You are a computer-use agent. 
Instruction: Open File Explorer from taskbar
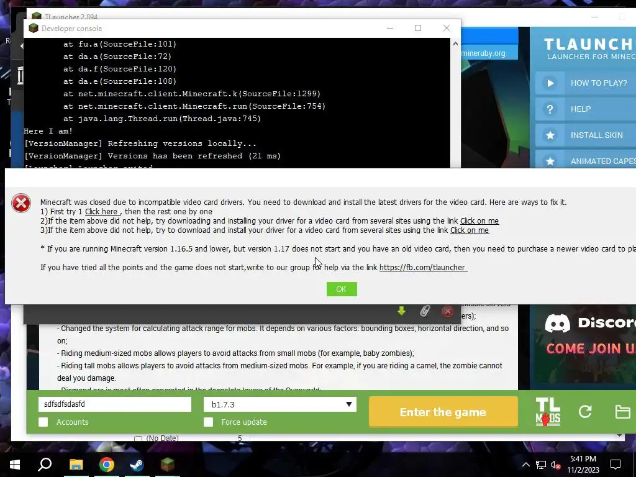pyautogui.click(x=76, y=465)
